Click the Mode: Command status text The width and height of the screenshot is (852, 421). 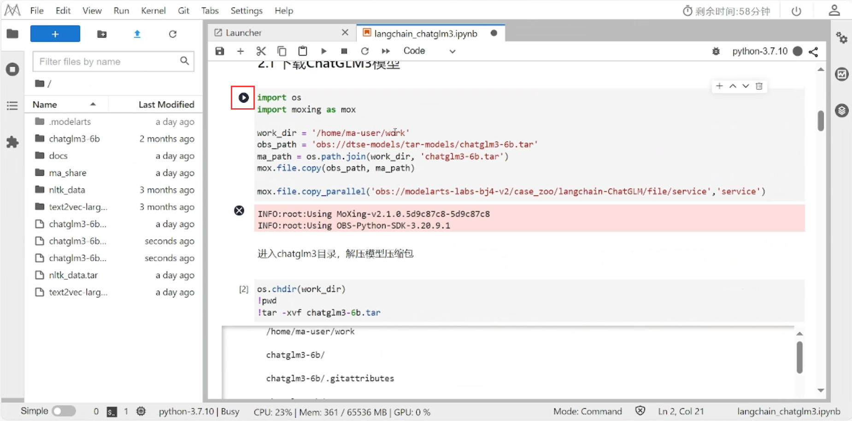tap(588, 411)
